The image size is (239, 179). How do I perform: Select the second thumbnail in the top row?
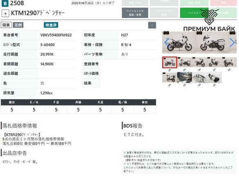(x=185, y=62)
